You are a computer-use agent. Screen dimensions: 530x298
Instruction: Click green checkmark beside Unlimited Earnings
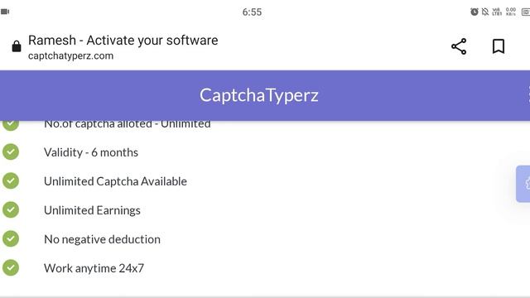coord(11,209)
